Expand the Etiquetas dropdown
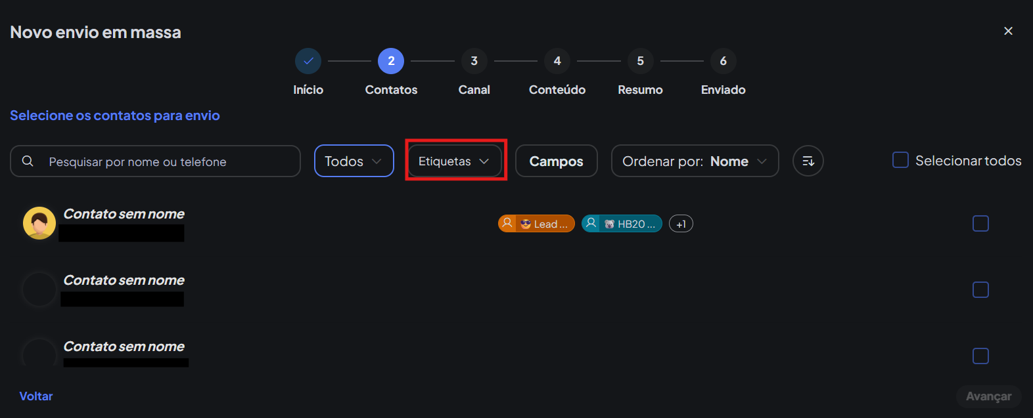The width and height of the screenshot is (1033, 418). (454, 161)
